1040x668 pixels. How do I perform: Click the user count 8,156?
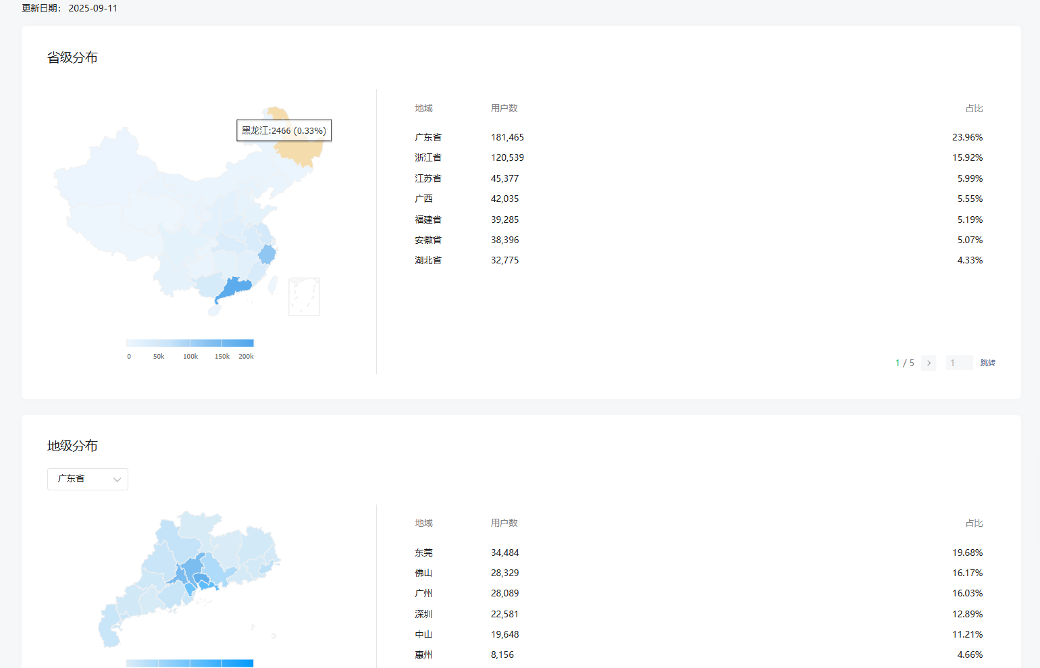(x=502, y=654)
